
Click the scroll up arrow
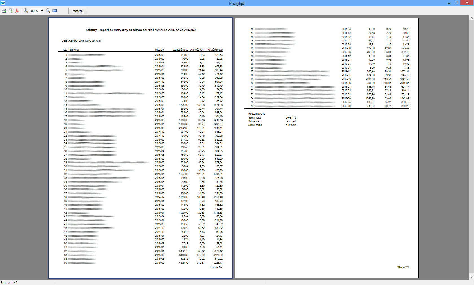coord(471,18)
